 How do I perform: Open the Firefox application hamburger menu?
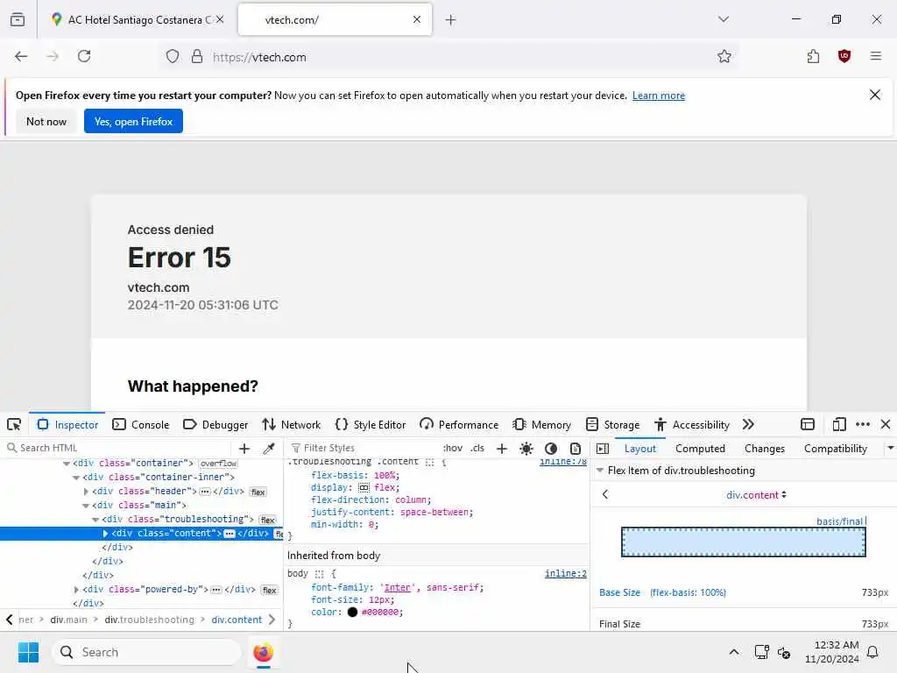[875, 56]
